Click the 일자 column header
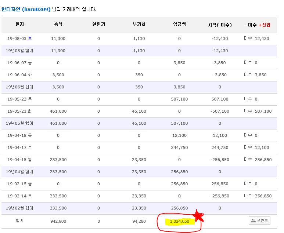The width and height of the screenshot is (284, 233). click(20, 25)
